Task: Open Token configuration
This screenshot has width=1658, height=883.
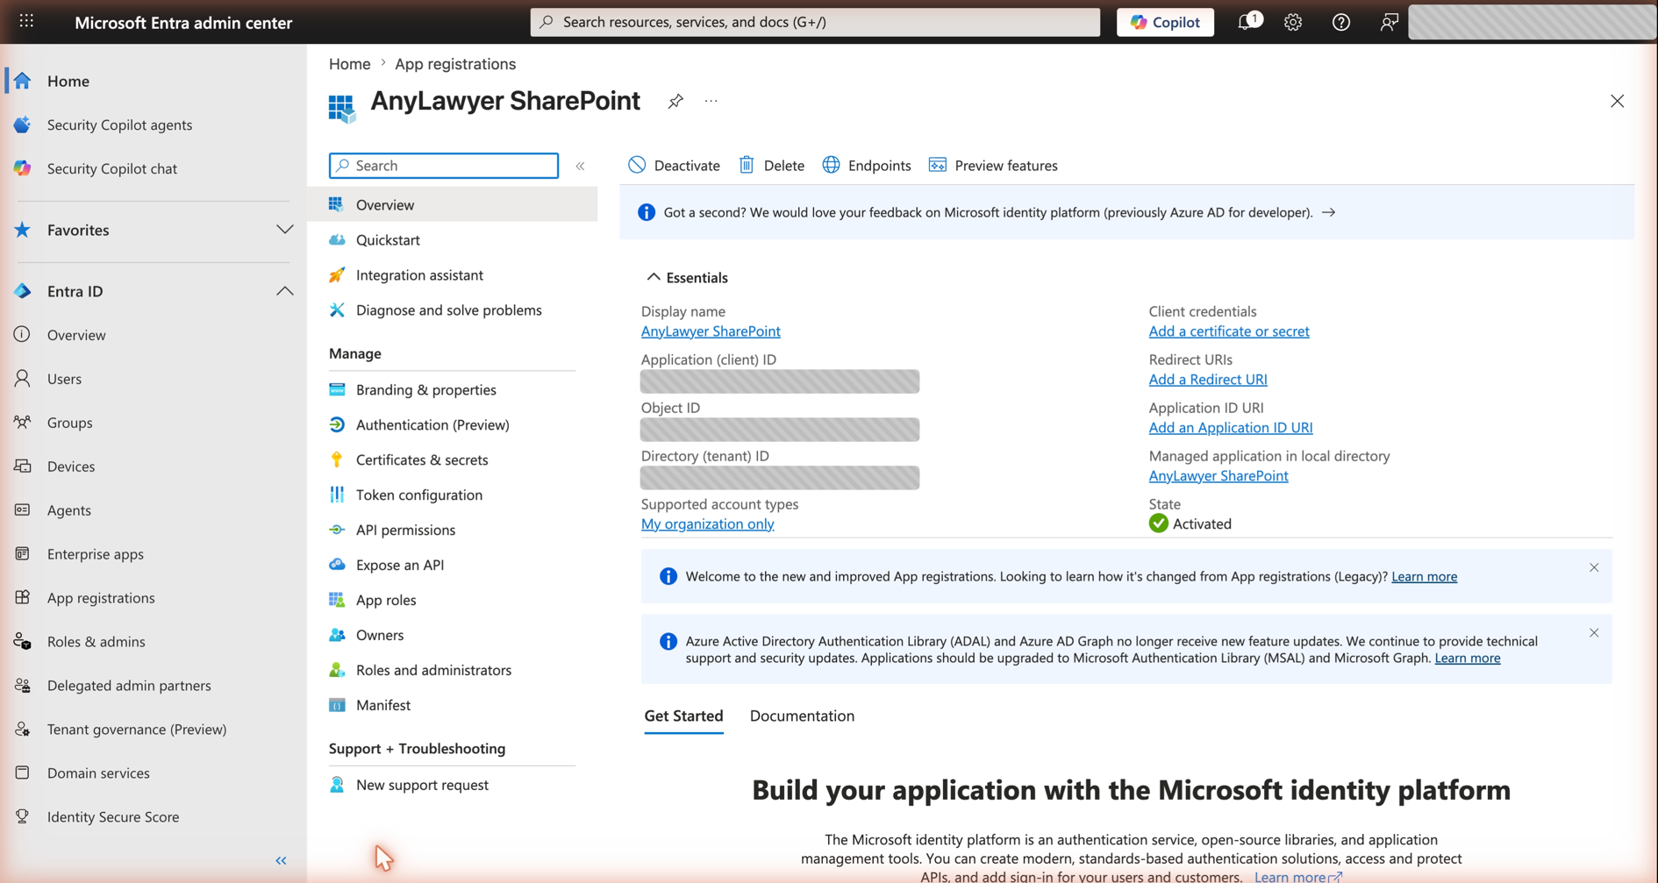Action: click(419, 495)
